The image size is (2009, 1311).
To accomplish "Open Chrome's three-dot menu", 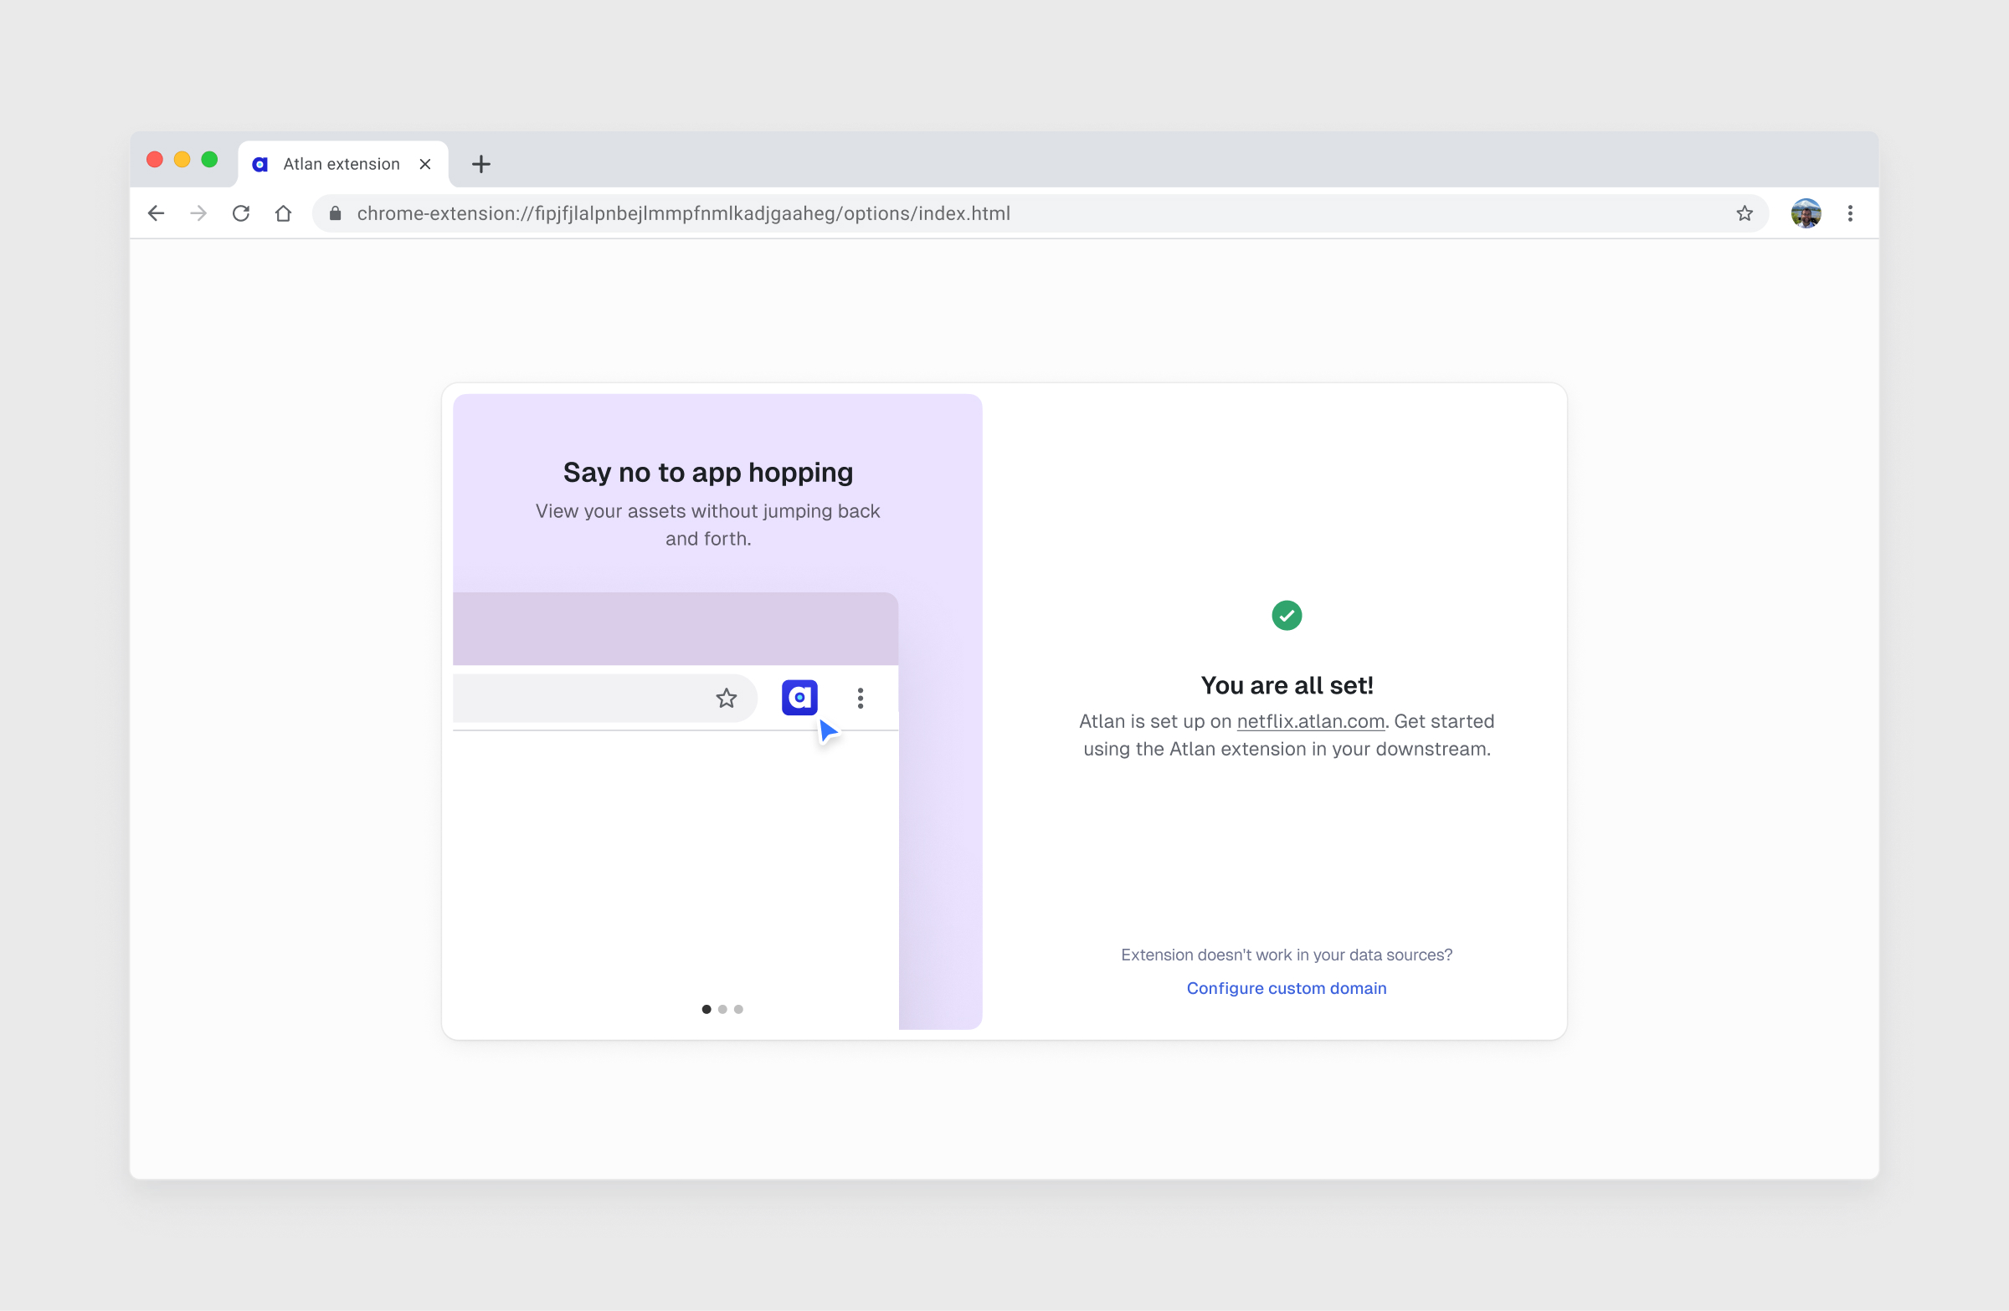I will pos(1849,213).
